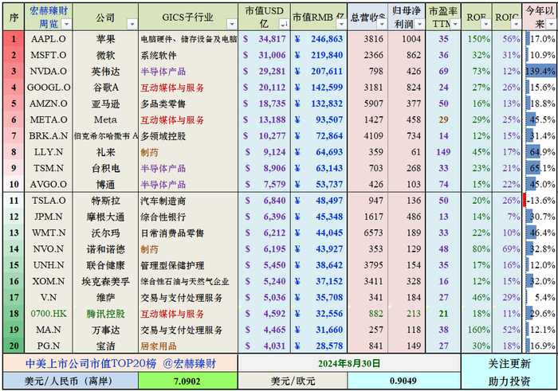
Task: Click company name cell 英伟达
Action: point(105,71)
